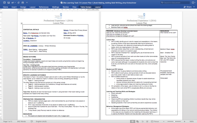This screenshot has height=123, width=197.
Task: Switch to the Design tab next to Insert
Action: [23, 7]
